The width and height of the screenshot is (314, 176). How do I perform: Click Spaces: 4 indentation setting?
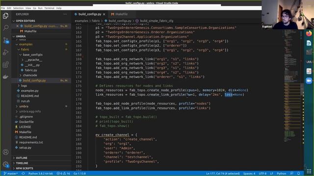249,174
